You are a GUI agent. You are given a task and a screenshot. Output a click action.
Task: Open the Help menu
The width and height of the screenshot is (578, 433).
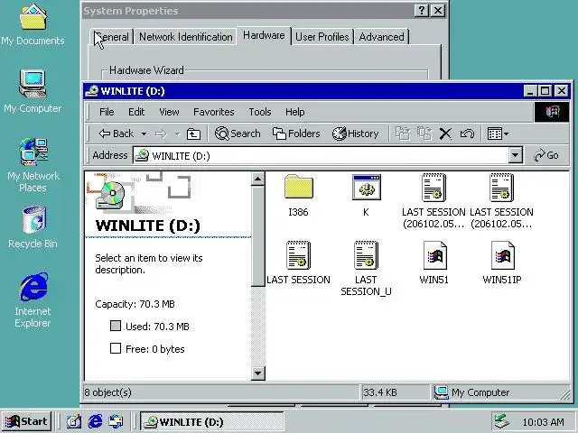point(295,112)
